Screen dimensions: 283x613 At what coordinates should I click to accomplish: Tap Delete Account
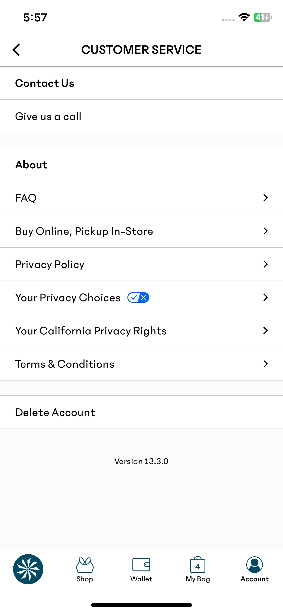[141, 412]
